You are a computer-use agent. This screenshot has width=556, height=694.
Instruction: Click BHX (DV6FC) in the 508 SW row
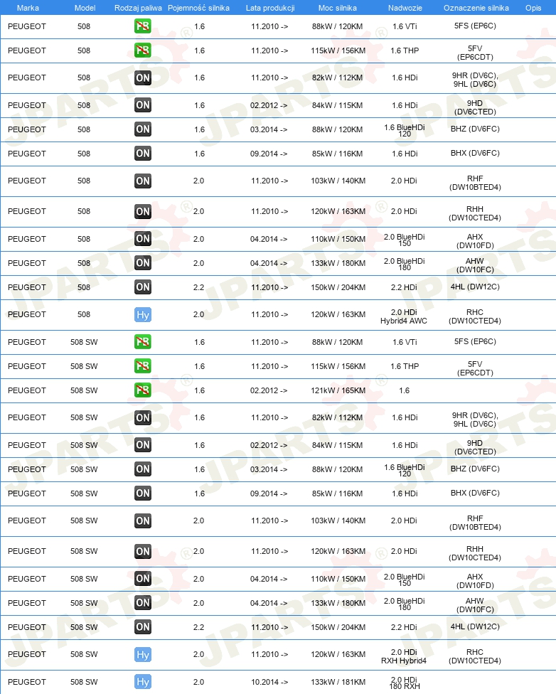point(475,493)
